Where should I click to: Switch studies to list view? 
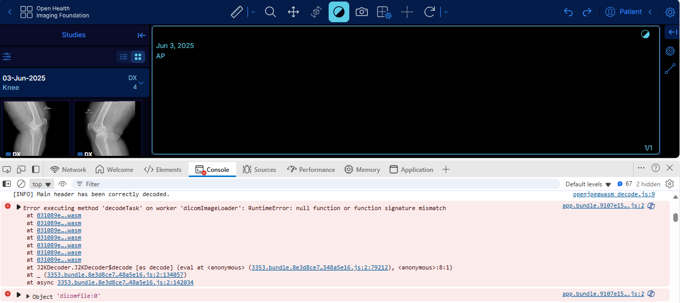click(x=124, y=57)
